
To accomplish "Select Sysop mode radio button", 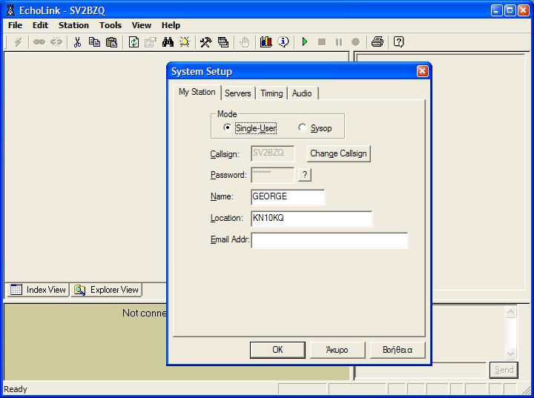I will (x=302, y=127).
